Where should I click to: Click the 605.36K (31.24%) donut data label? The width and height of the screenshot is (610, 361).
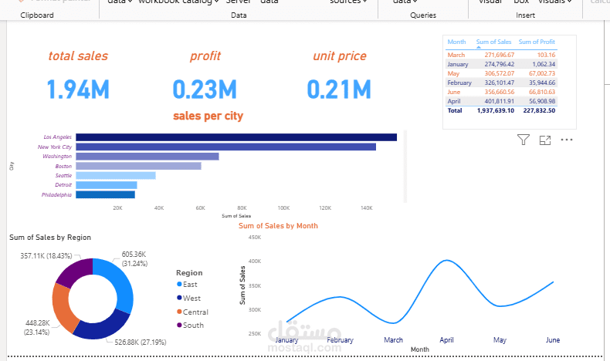(x=134, y=259)
